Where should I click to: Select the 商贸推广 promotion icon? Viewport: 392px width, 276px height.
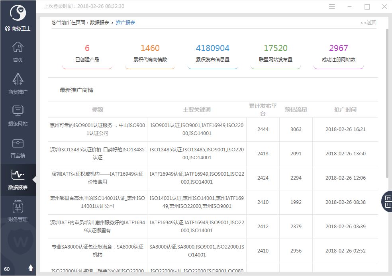[18, 82]
